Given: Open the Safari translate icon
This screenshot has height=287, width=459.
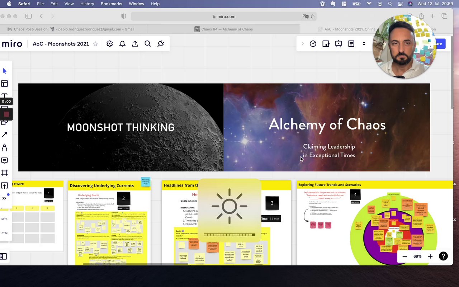Looking at the screenshot, I should point(306,16).
